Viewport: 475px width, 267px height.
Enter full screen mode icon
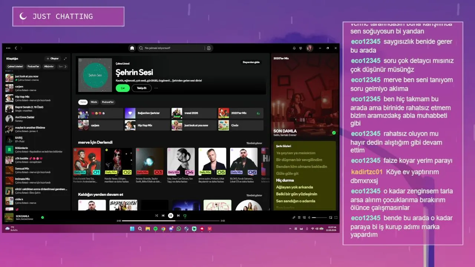click(336, 217)
